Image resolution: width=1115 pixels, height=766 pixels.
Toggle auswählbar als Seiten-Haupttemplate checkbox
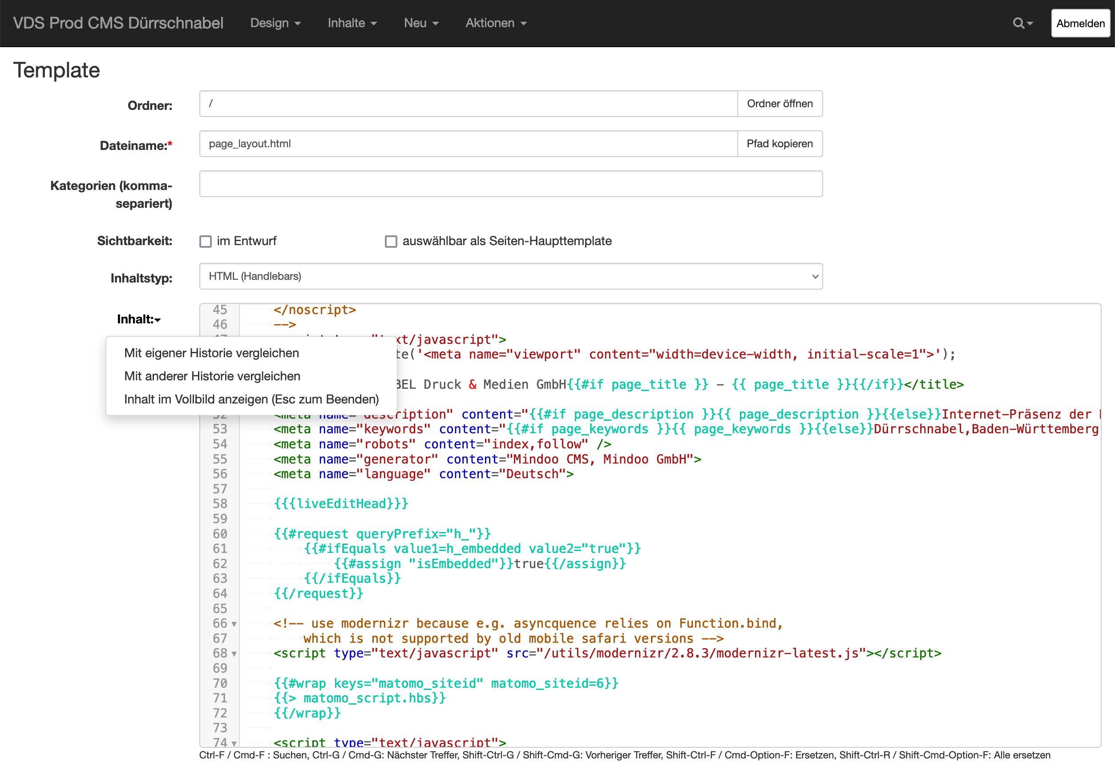[391, 242]
